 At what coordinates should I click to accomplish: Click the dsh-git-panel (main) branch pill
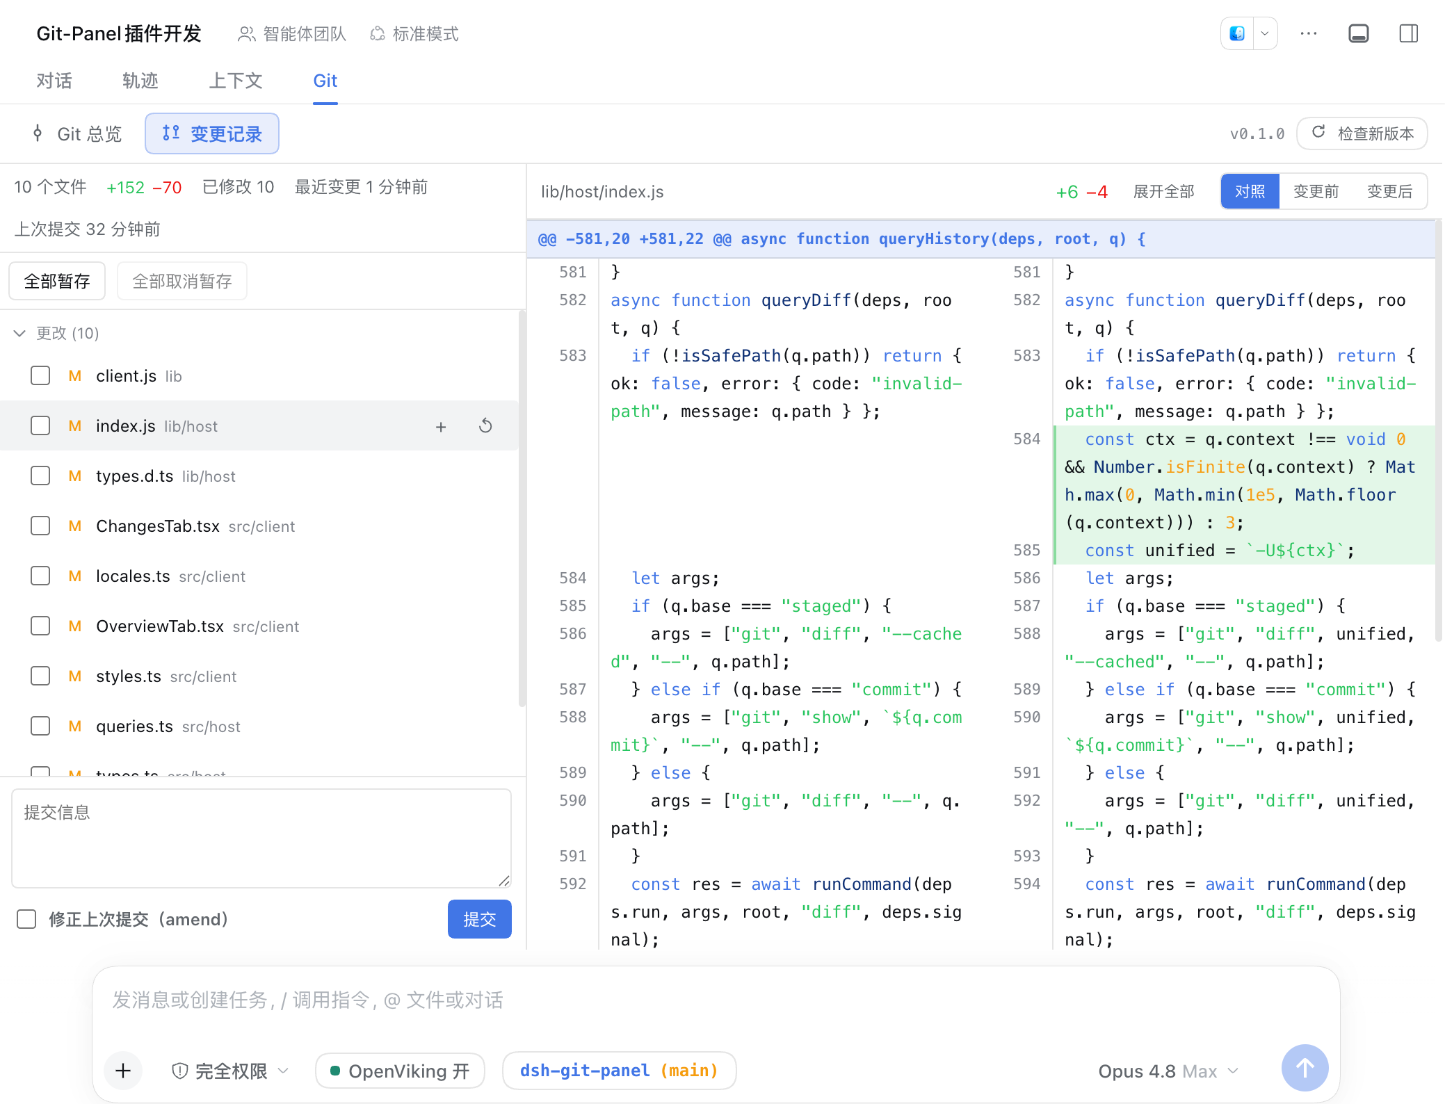(619, 1071)
